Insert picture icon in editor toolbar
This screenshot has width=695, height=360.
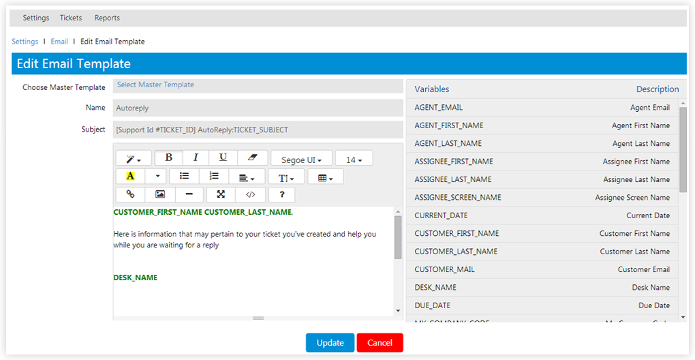point(160,194)
